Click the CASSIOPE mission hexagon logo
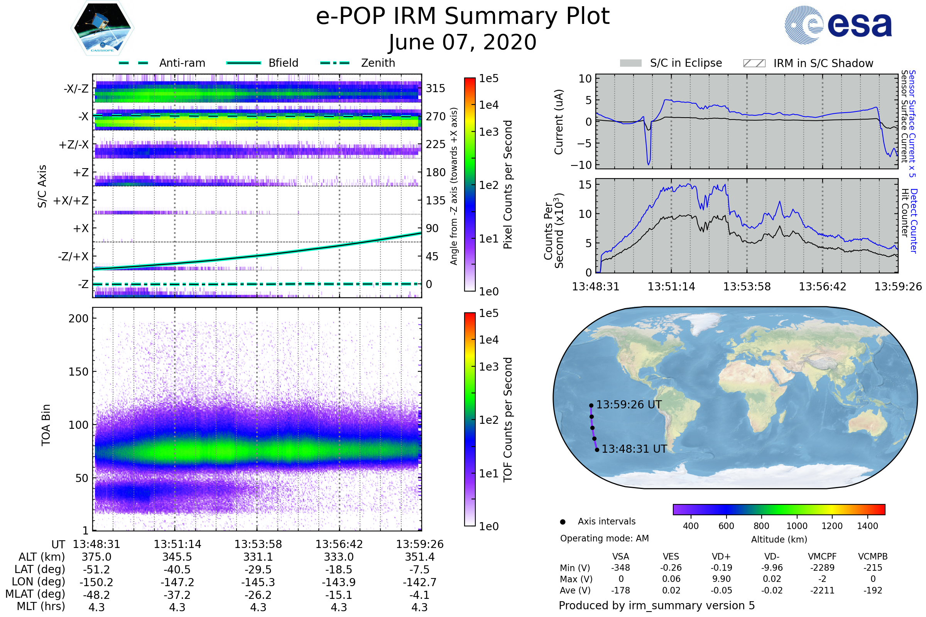The height and width of the screenshot is (617, 926). coord(102,28)
